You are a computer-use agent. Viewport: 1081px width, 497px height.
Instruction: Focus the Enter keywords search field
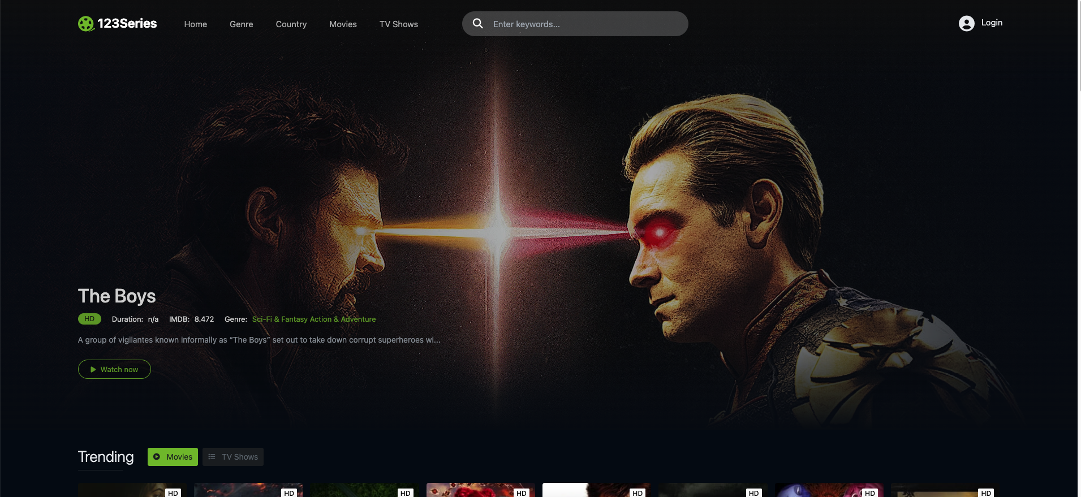point(575,24)
